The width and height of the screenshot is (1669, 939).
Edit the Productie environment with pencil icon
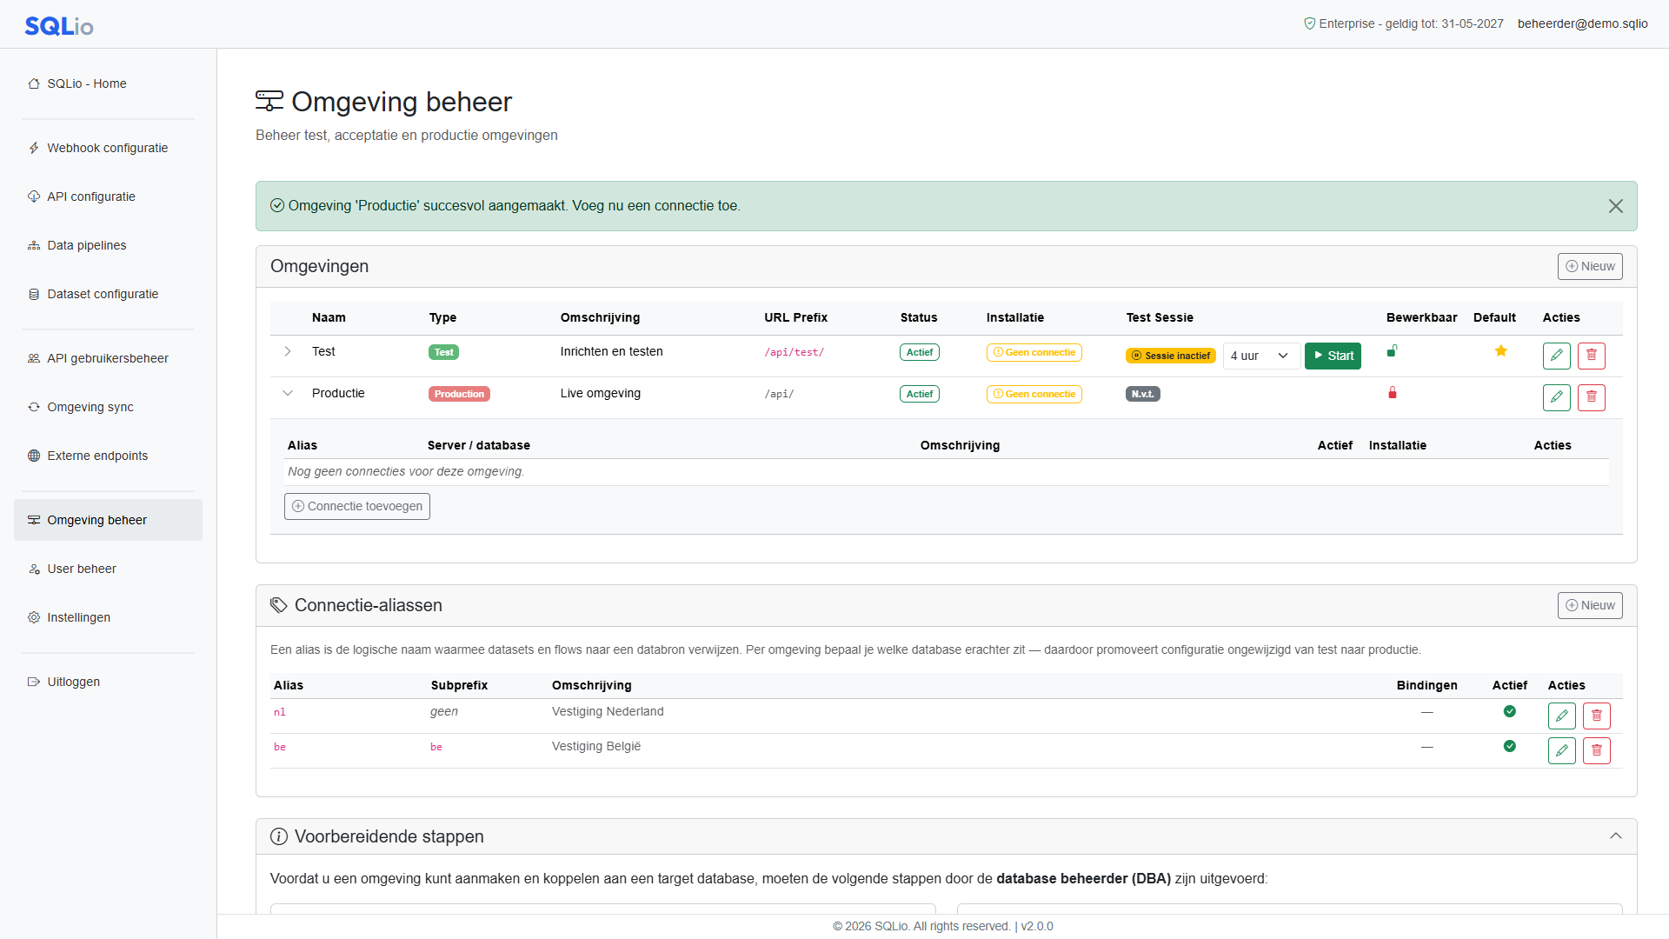tap(1556, 397)
